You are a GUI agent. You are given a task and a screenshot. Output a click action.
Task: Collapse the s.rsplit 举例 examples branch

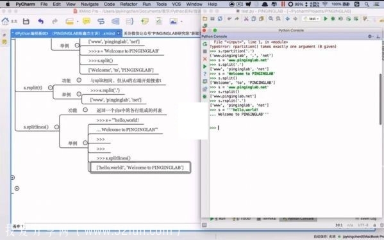[79, 94]
